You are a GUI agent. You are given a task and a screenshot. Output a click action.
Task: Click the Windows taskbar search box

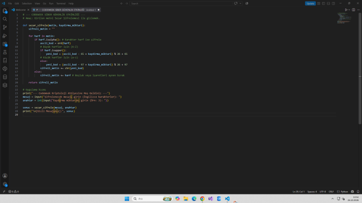point(152,198)
